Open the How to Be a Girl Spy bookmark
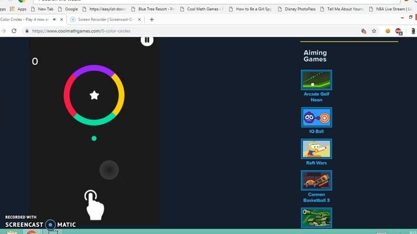The height and width of the screenshot is (234, 417). pos(250,9)
